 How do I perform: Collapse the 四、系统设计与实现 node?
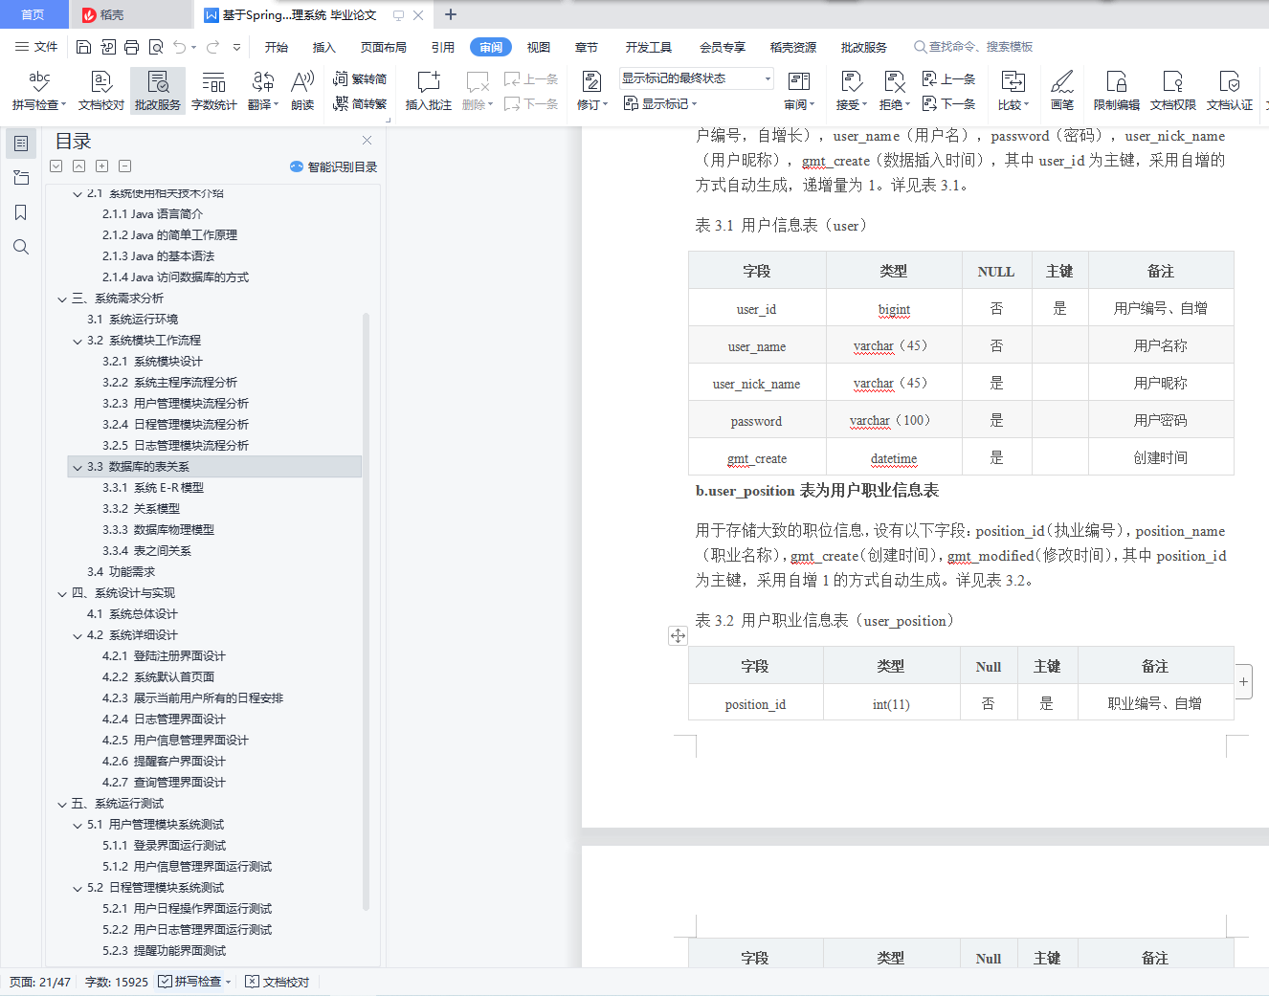coord(62,593)
